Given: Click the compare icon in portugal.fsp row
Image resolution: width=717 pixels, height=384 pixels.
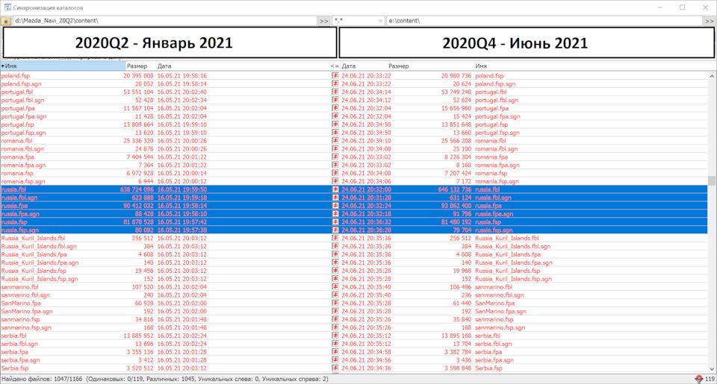Looking at the screenshot, I should [x=335, y=125].
